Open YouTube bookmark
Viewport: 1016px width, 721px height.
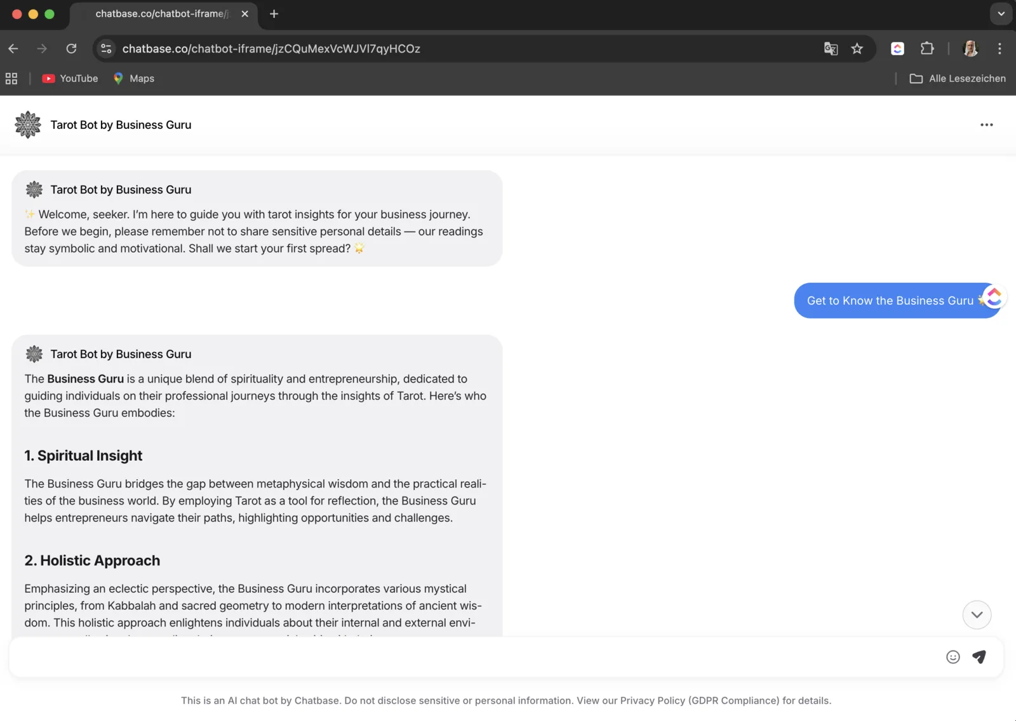click(70, 79)
